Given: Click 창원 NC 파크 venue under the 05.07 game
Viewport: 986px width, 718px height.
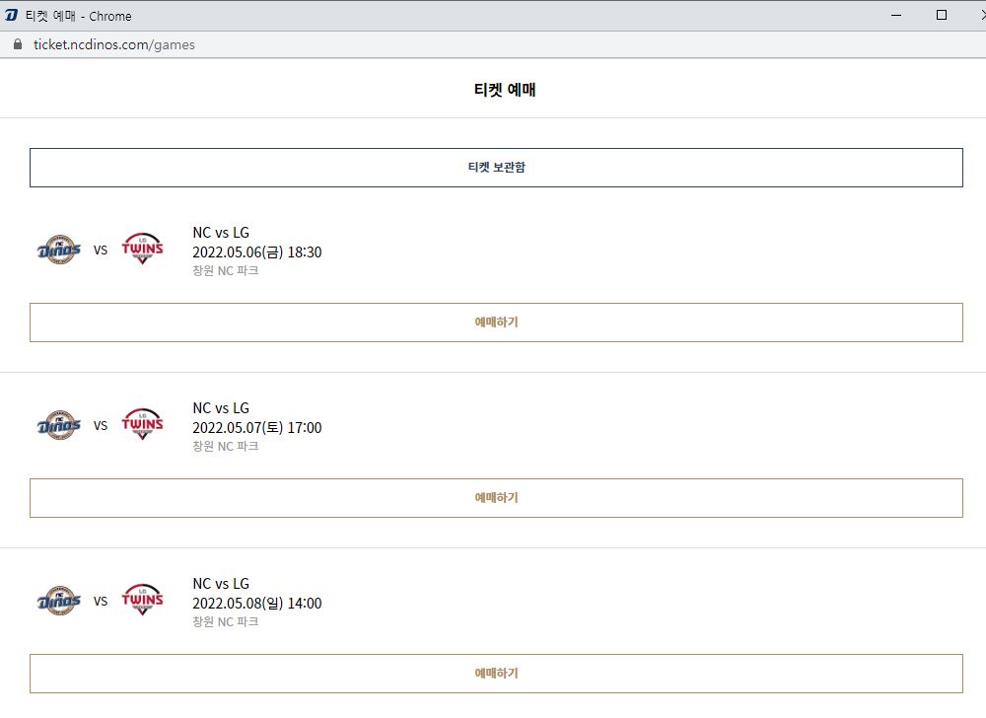Looking at the screenshot, I should click(x=226, y=446).
